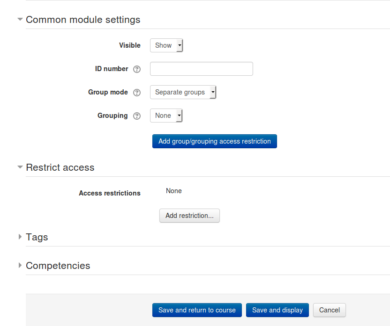
Task: Click into the ID number field
Action: [x=202, y=69]
